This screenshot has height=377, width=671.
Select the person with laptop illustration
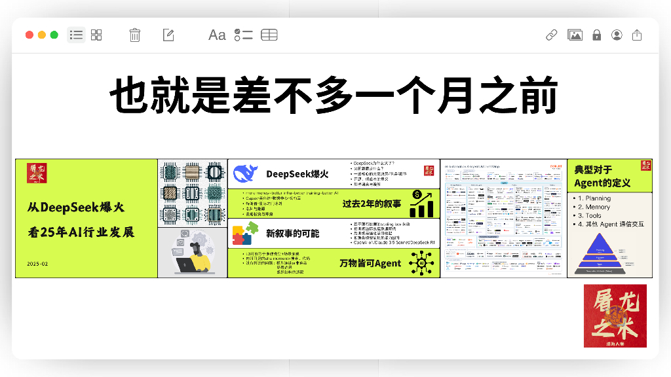(193, 253)
